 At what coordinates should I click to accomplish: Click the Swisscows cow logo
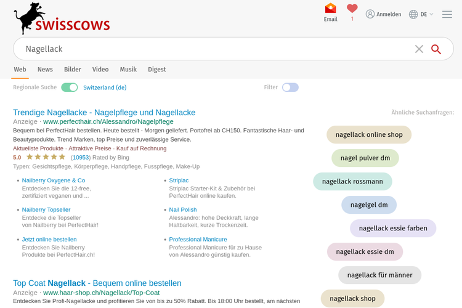pos(62,18)
